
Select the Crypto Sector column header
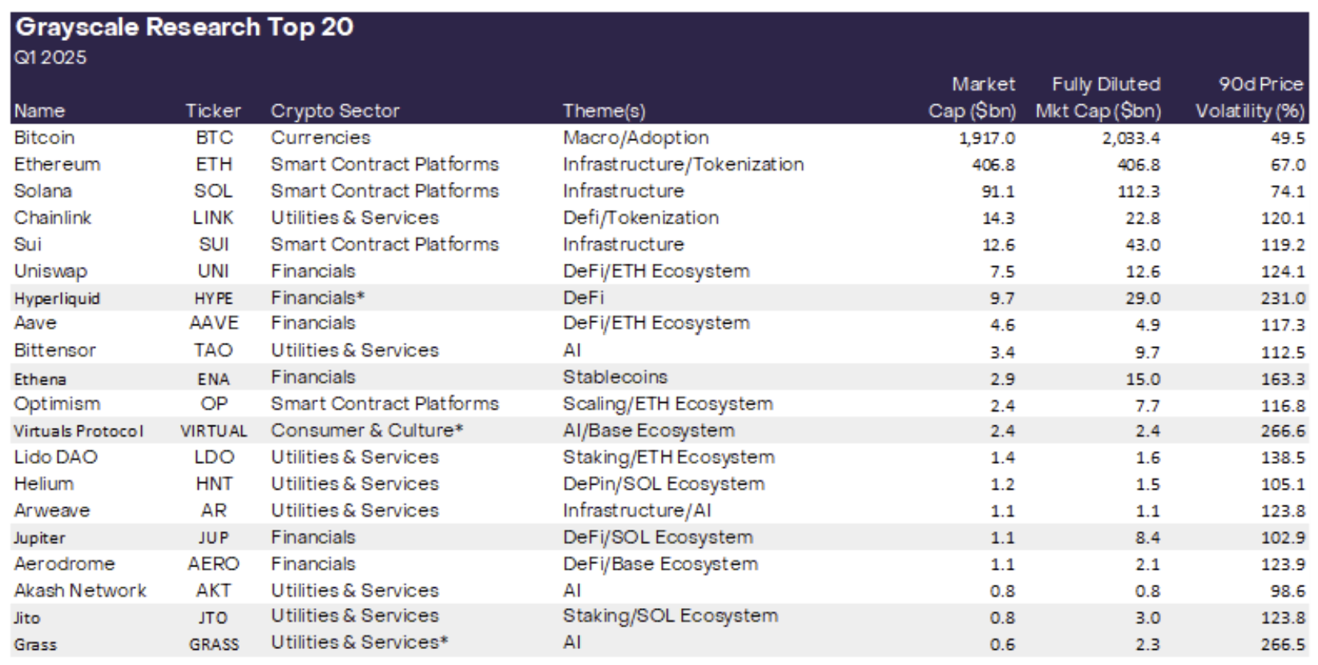tap(335, 111)
